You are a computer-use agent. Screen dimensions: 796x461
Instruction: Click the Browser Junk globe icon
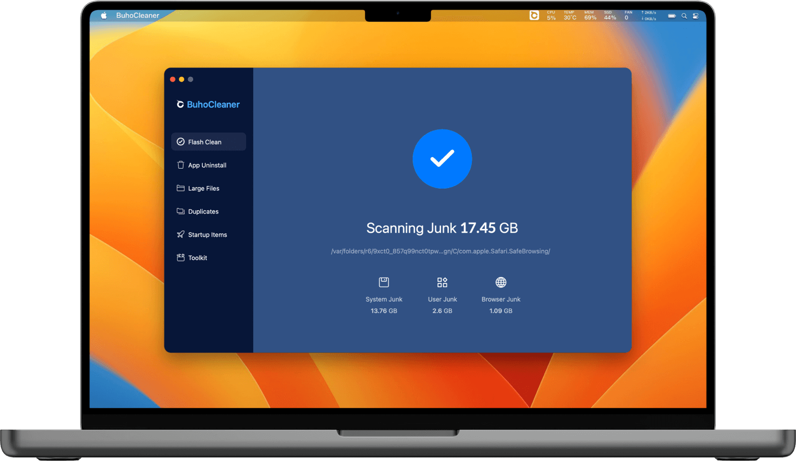tap(501, 282)
